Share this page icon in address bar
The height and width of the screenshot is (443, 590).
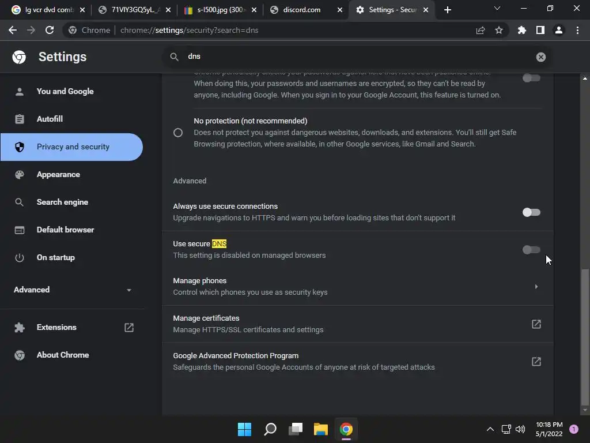(x=481, y=30)
